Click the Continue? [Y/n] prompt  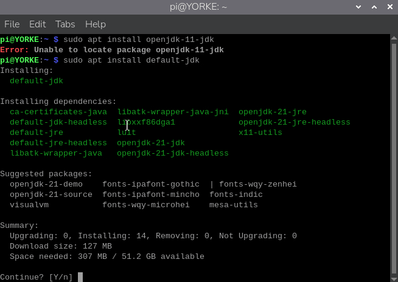[x=37, y=277]
